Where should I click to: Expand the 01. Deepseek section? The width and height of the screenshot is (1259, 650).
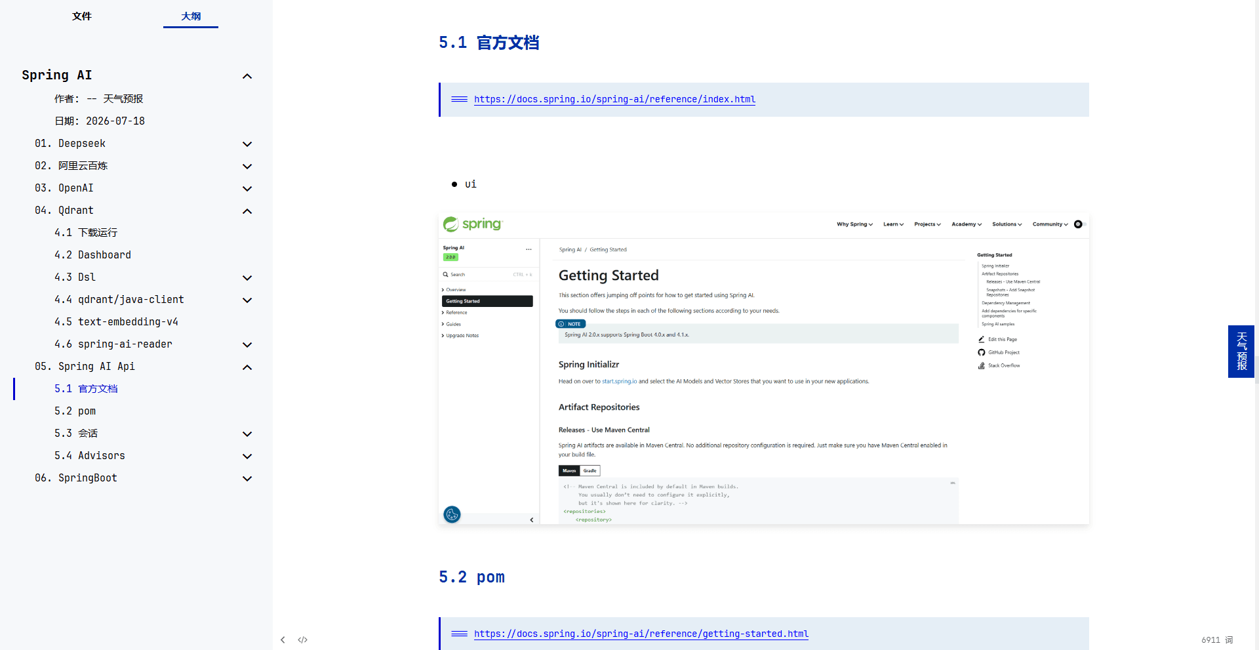tap(247, 144)
